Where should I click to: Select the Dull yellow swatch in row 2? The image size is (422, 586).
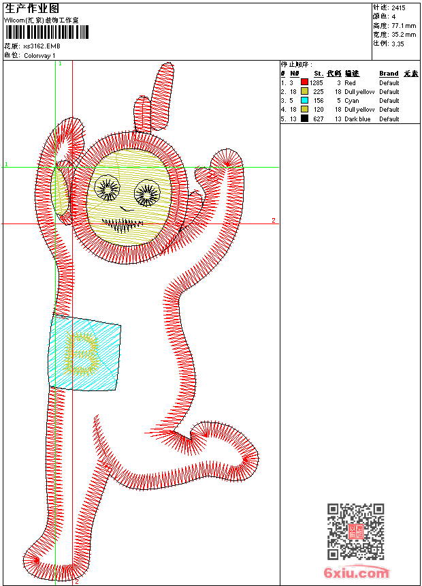click(x=305, y=91)
